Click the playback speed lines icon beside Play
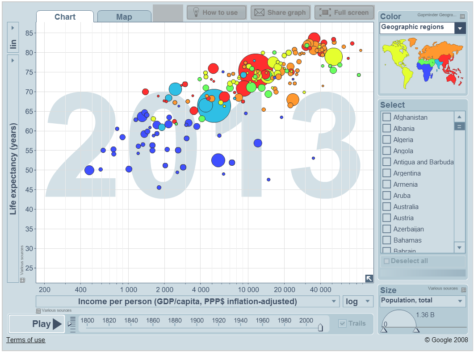The width and height of the screenshot is (474, 352). (x=72, y=324)
